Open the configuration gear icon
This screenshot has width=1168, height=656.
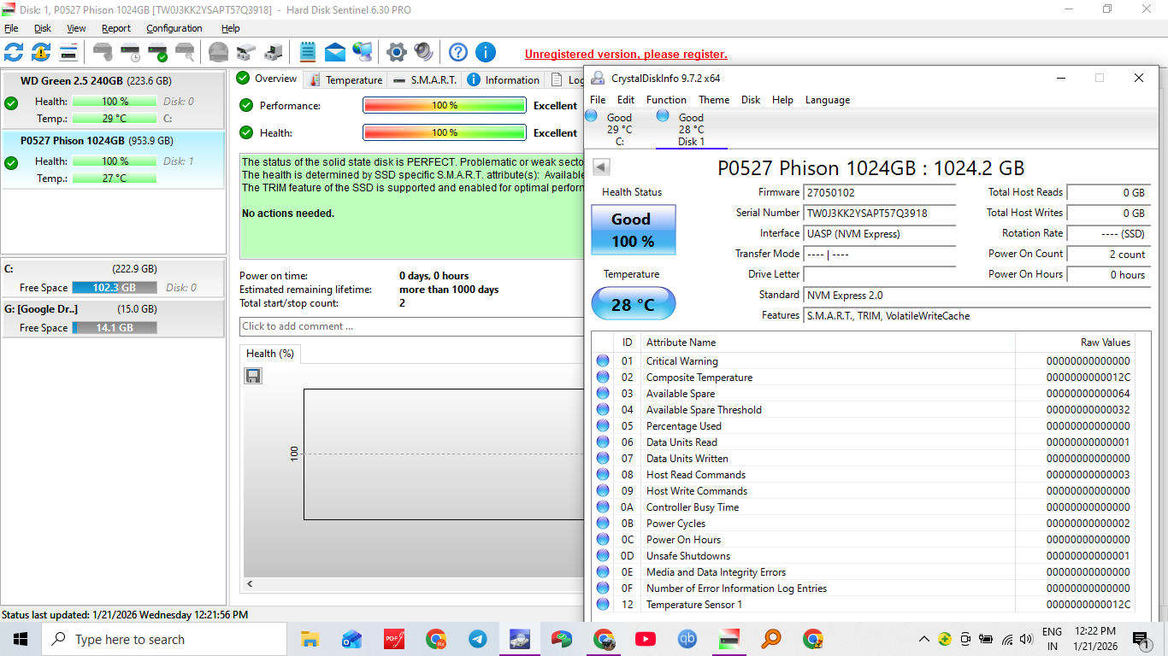click(x=396, y=52)
